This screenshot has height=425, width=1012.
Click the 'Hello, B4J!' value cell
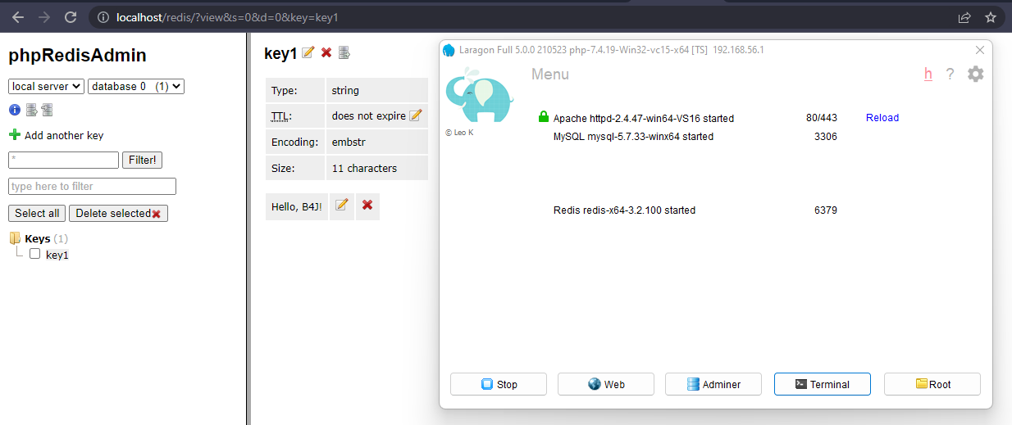(297, 206)
